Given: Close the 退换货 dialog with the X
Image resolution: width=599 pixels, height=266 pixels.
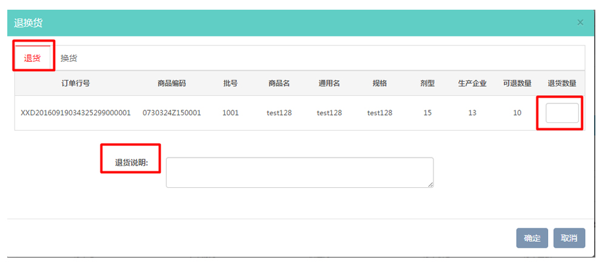Looking at the screenshot, I should [580, 22].
